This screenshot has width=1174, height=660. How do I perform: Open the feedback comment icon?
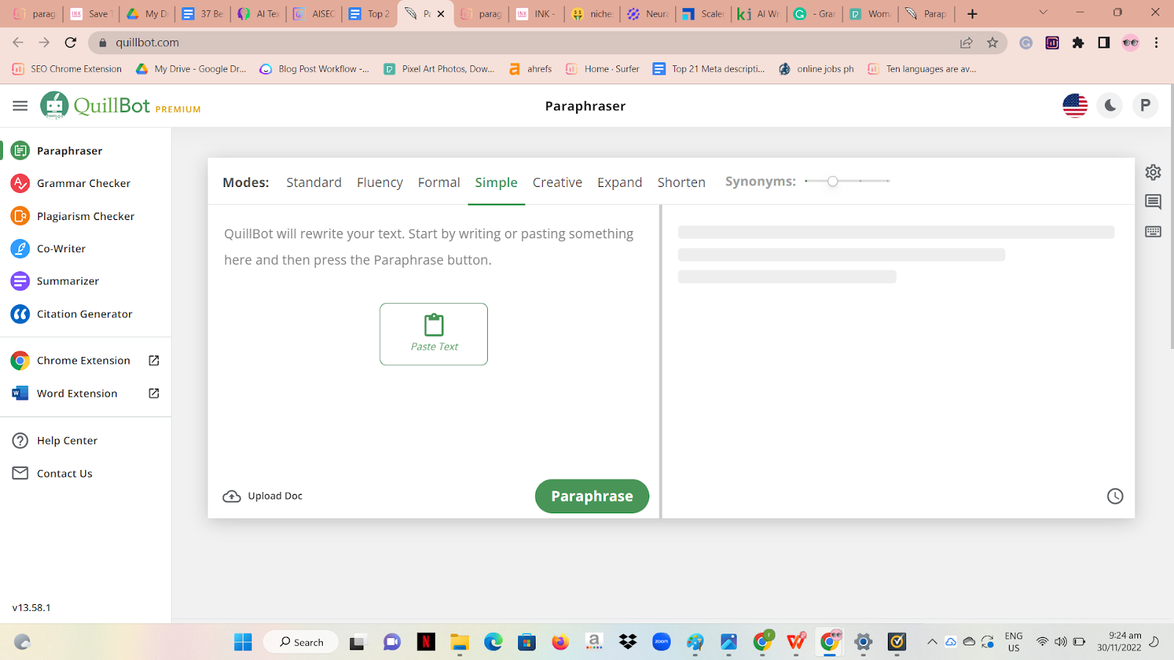click(x=1153, y=202)
